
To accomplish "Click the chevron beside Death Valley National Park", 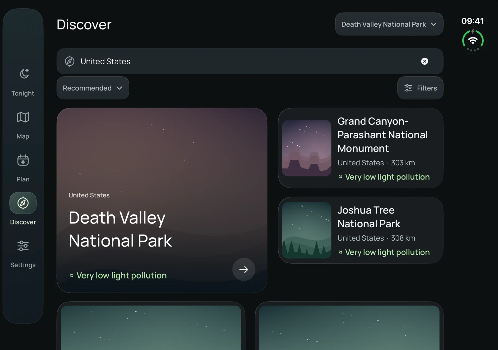I will click(434, 24).
